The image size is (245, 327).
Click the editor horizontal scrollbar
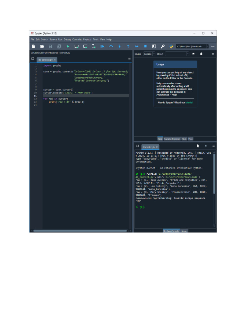click(x=80, y=231)
